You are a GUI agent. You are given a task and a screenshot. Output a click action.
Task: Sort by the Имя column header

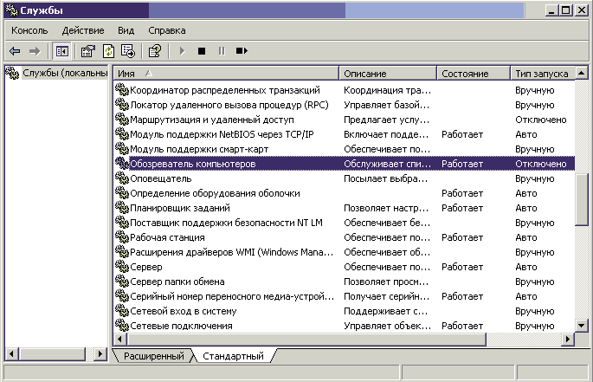click(225, 74)
